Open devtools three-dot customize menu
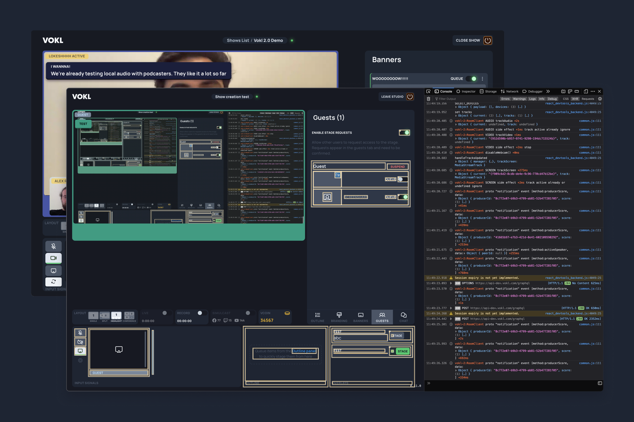634x422 pixels. 592,91
